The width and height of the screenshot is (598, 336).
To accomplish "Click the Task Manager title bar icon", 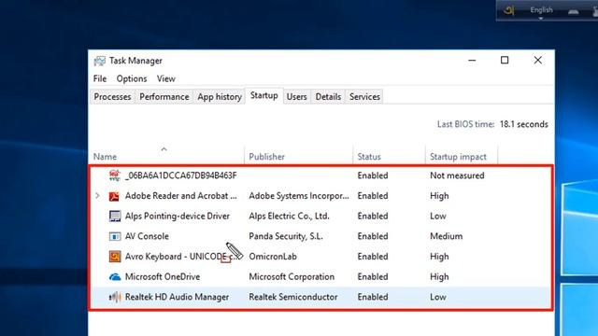I will 100,61.
